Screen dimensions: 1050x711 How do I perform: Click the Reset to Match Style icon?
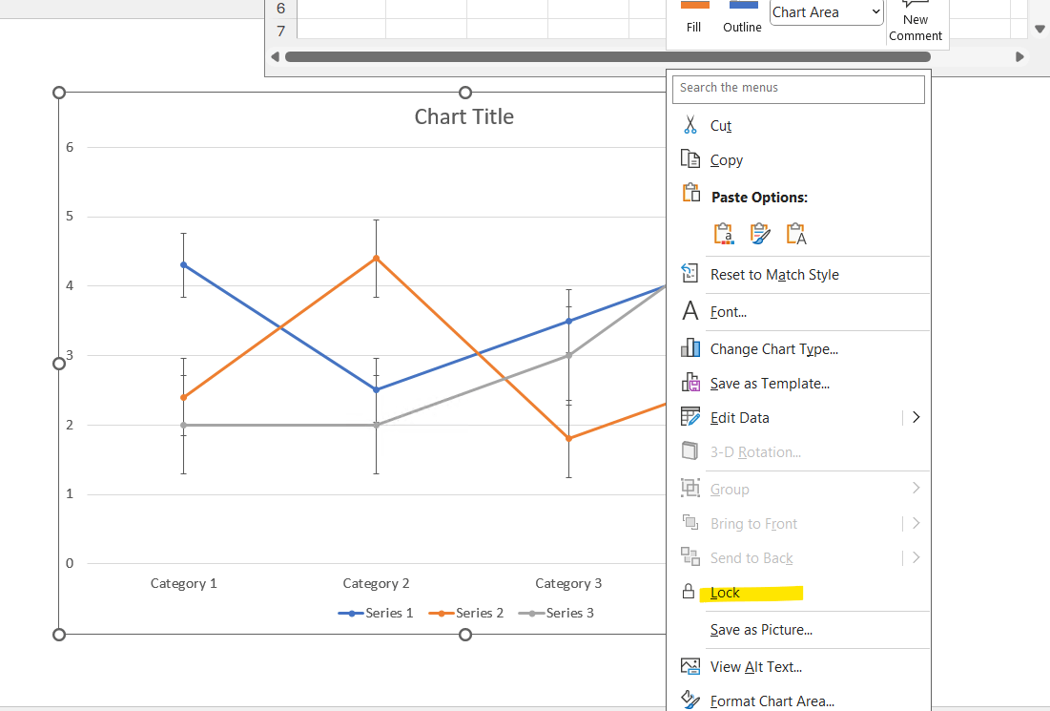pyautogui.click(x=690, y=274)
